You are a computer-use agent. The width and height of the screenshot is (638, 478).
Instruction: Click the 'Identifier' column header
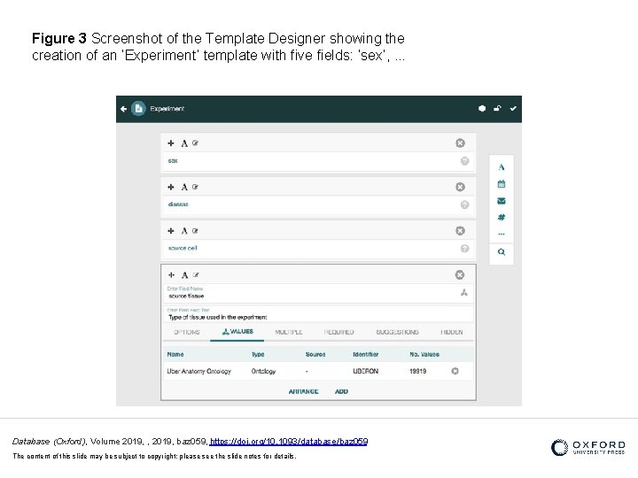tap(365, 354)
